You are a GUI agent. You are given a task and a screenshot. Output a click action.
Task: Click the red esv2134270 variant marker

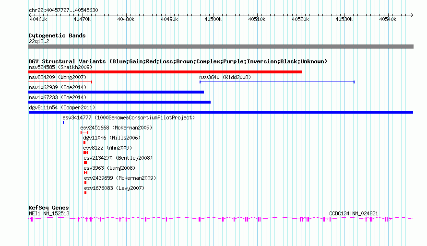(x=85, y=163)
